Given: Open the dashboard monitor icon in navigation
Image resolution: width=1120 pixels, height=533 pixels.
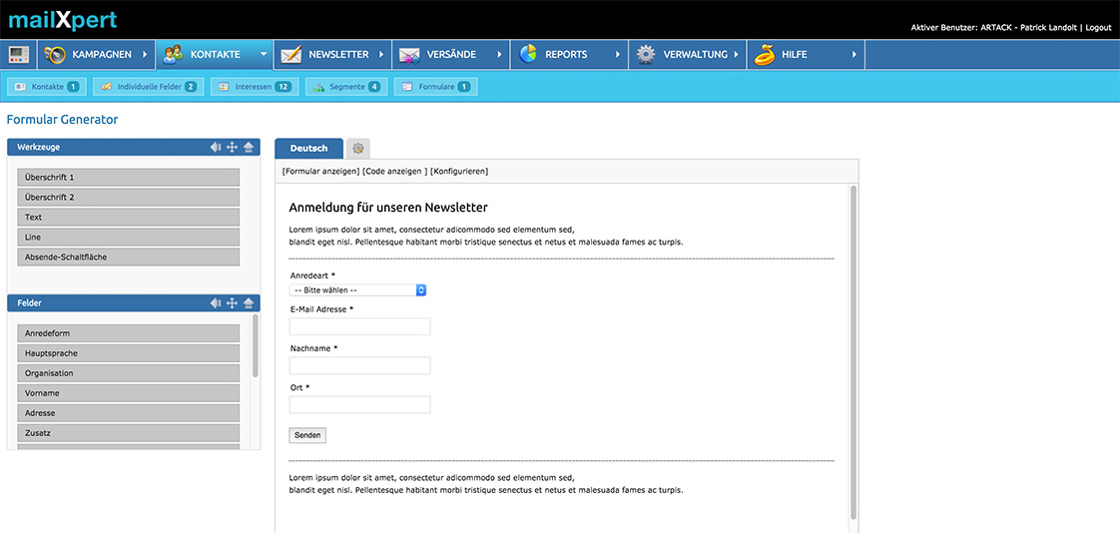Looking at the screenshot, I should pos(19,55).
